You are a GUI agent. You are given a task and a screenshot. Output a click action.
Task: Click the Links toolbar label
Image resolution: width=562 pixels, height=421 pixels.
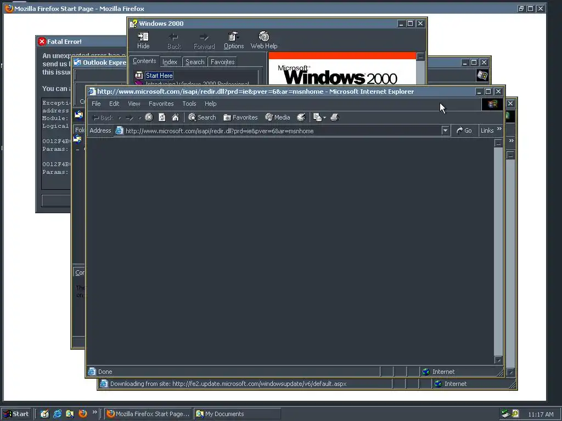point(487,130)
